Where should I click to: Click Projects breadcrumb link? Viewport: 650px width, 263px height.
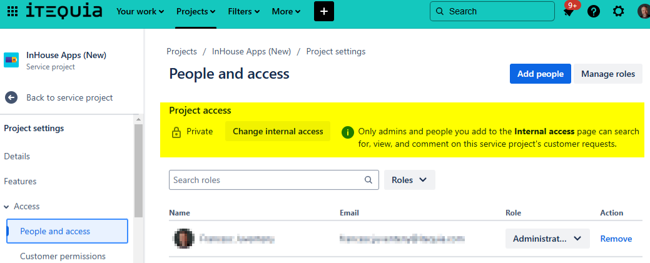click(x=181, y=52)
